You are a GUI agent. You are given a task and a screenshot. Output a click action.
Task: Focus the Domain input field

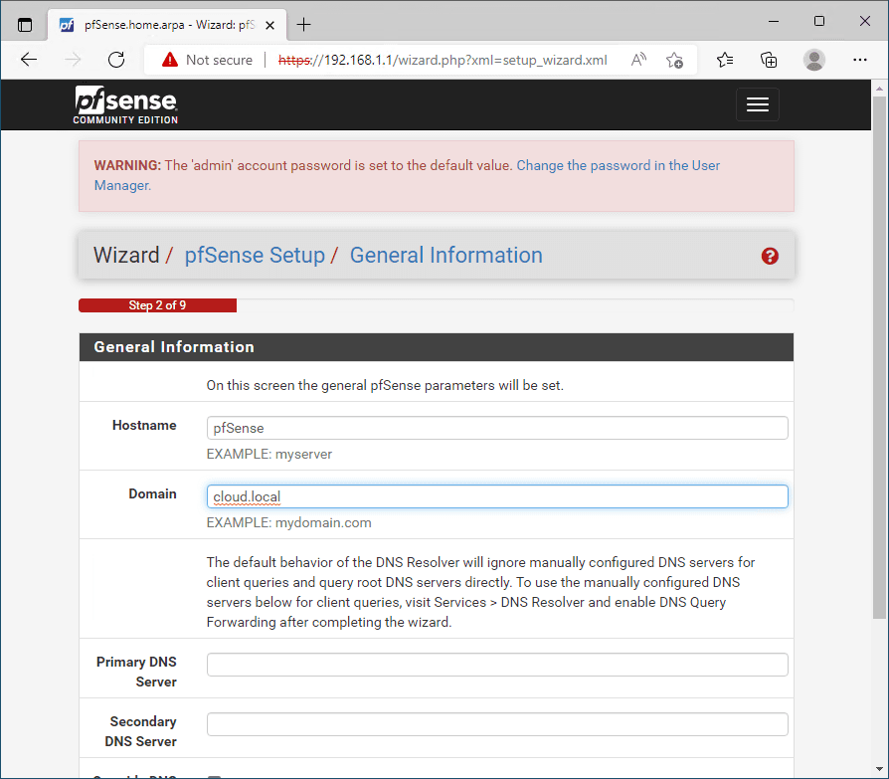pyautogui.click(x=497, y=496)
